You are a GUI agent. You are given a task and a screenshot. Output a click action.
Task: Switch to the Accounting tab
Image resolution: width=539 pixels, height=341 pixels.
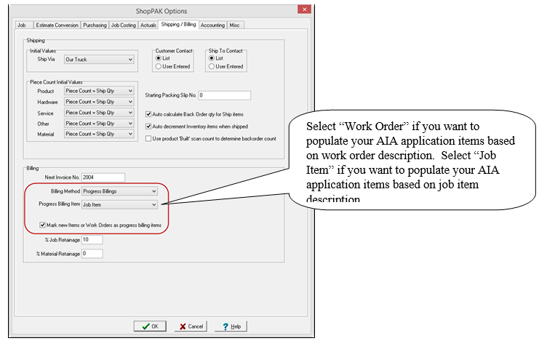click(212, 25)
